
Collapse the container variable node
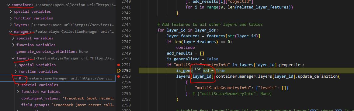tap(8, 5)
